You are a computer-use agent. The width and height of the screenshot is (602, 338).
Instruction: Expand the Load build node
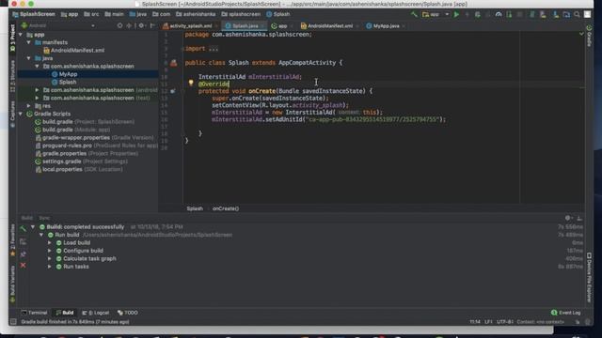point(50,243)
